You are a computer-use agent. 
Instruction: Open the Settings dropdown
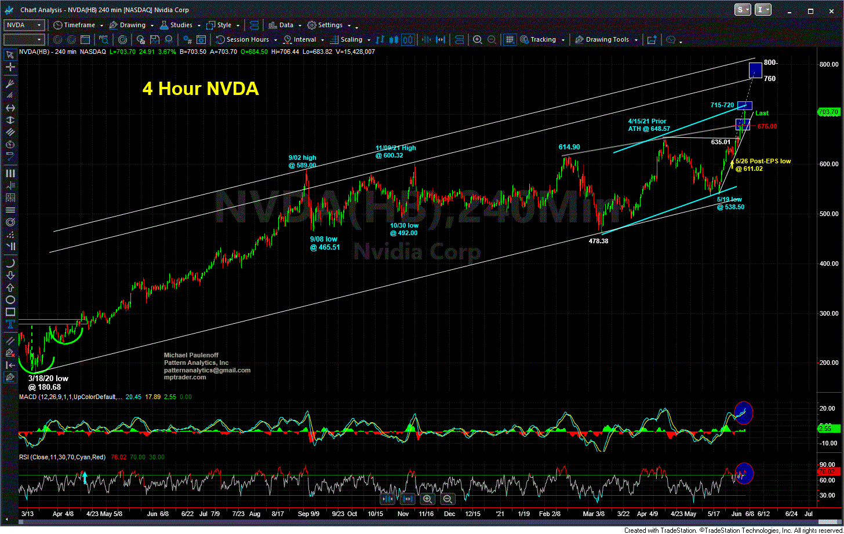point(328,25)
